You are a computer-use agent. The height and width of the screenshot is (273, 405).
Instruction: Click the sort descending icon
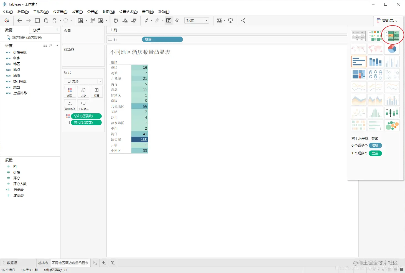[x=134, y=21]
